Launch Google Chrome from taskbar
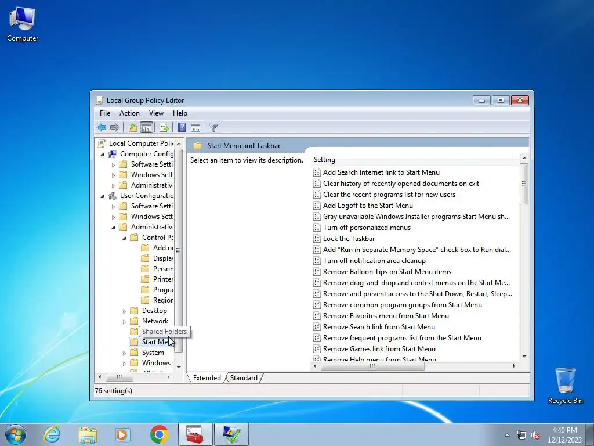 coord(159,434)
